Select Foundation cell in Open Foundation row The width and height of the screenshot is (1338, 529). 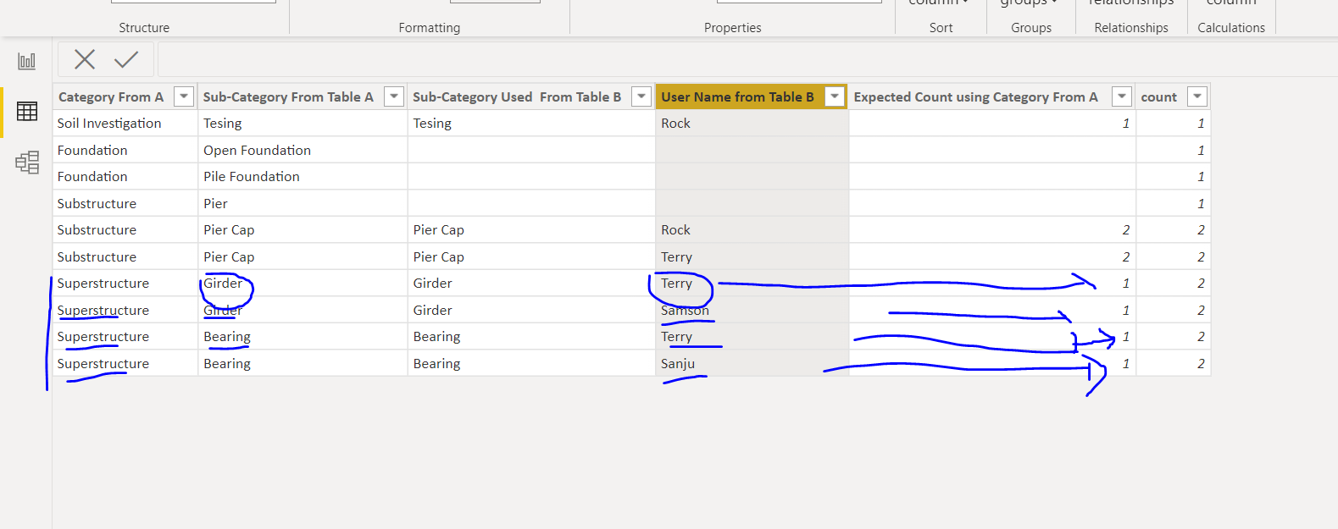pos(125,150)
